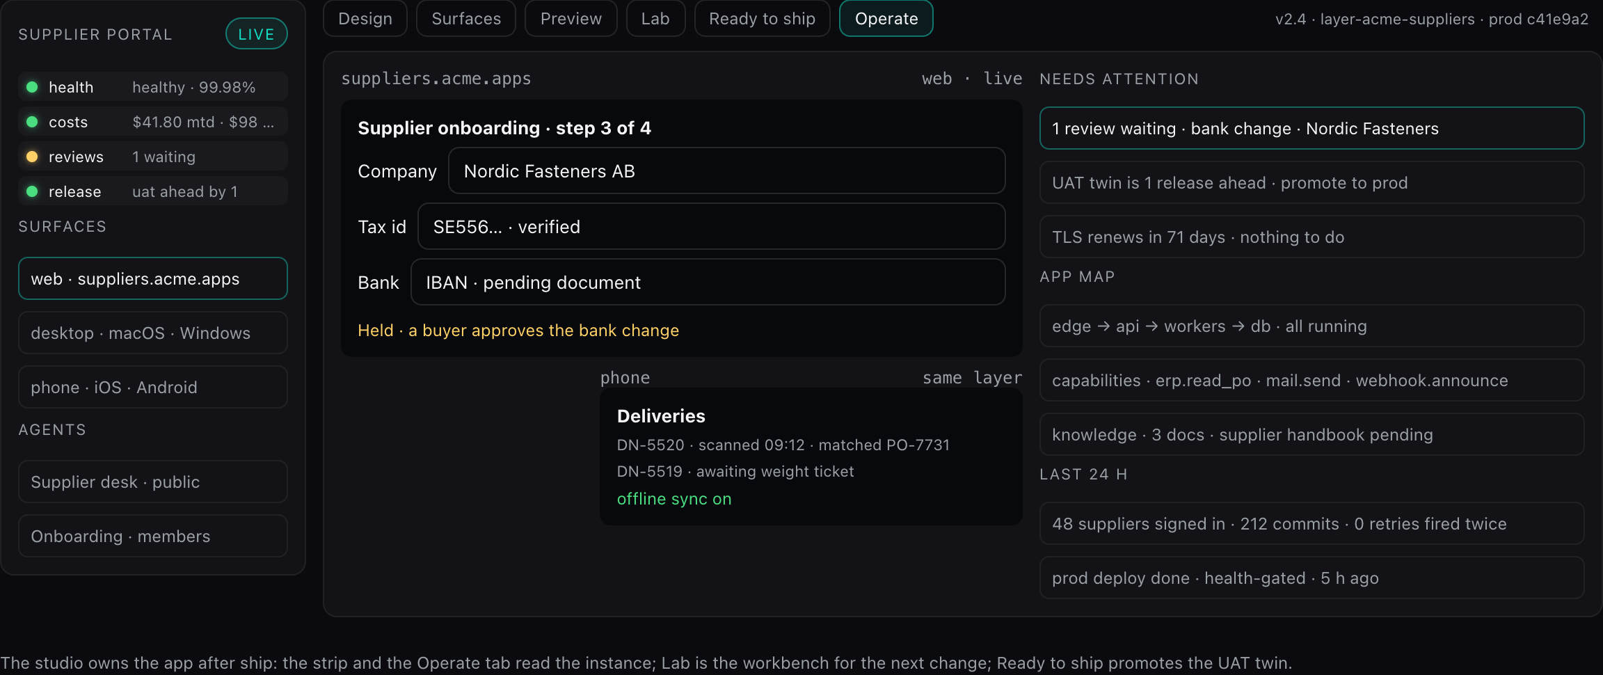Click the green costs status dot

coord(32,122)
